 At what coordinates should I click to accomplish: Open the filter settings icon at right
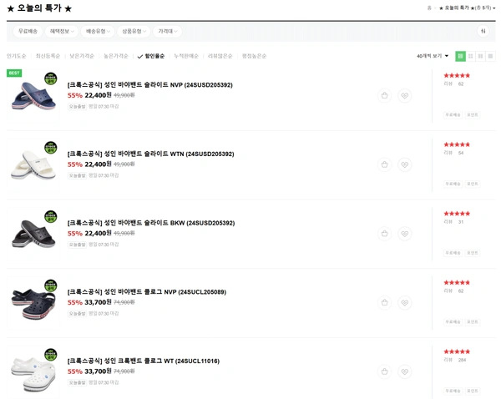tap(483, 32)
